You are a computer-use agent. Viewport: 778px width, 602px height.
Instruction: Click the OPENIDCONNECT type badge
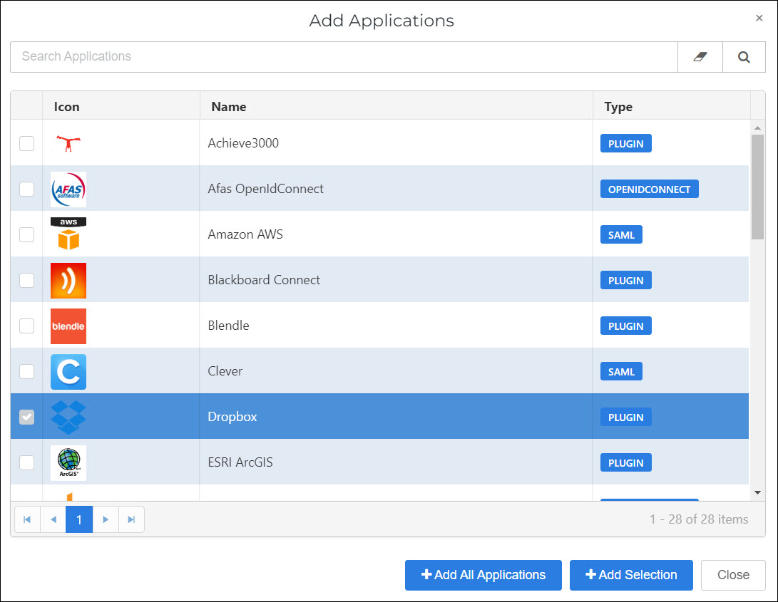click(x=649, y=189)
